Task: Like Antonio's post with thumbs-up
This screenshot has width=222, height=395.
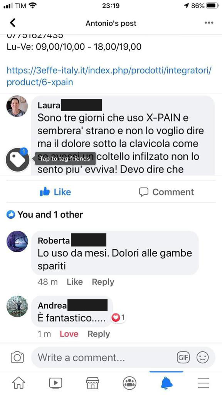Action: (55, 192)
